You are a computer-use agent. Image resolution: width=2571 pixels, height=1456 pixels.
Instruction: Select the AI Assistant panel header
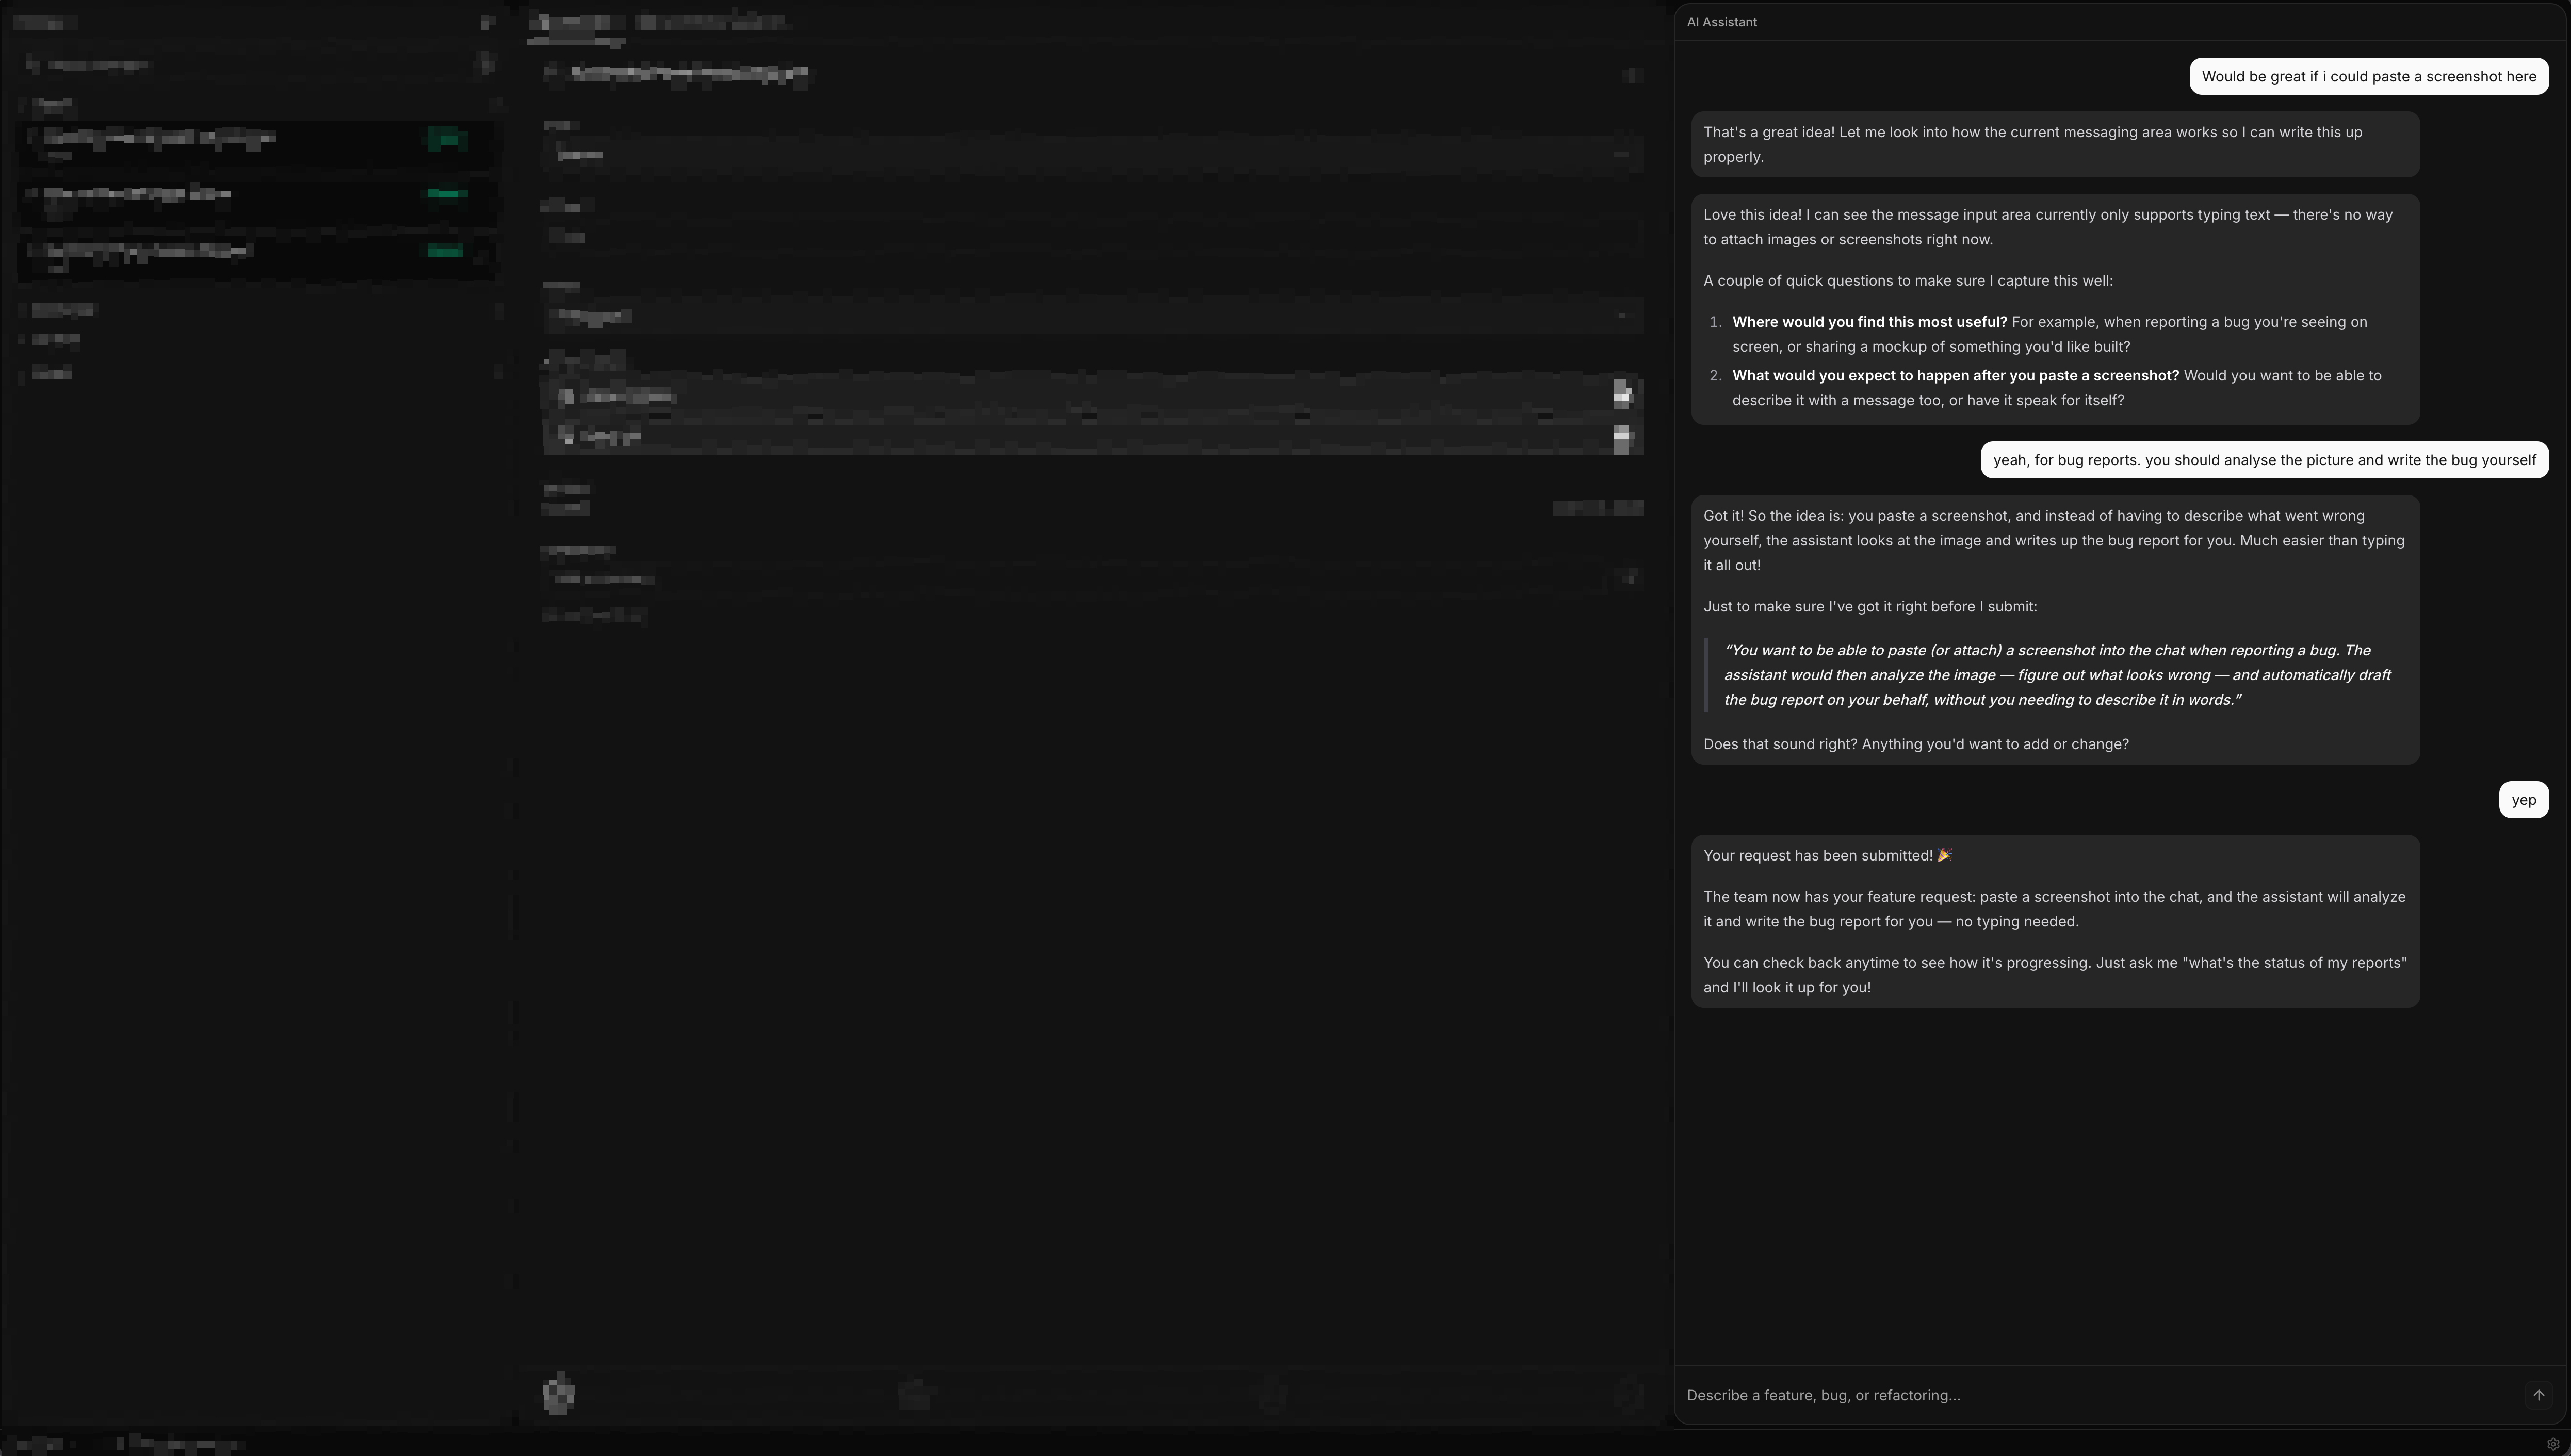1721,21
